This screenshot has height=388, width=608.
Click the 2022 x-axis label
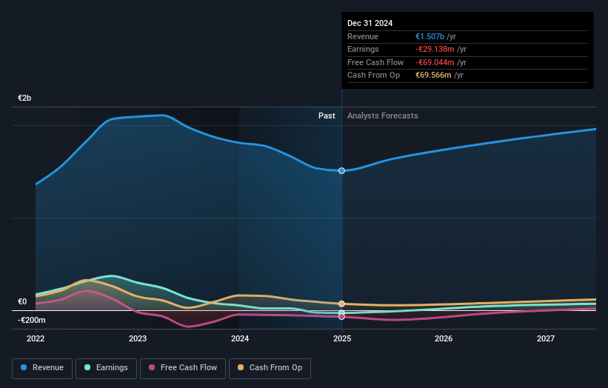[x=36, y=339]
